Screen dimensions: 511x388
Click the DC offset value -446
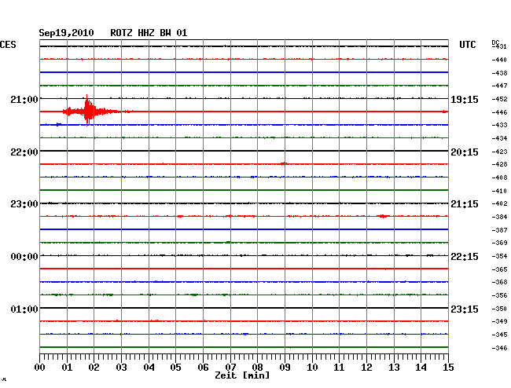(x=499, y=112)
